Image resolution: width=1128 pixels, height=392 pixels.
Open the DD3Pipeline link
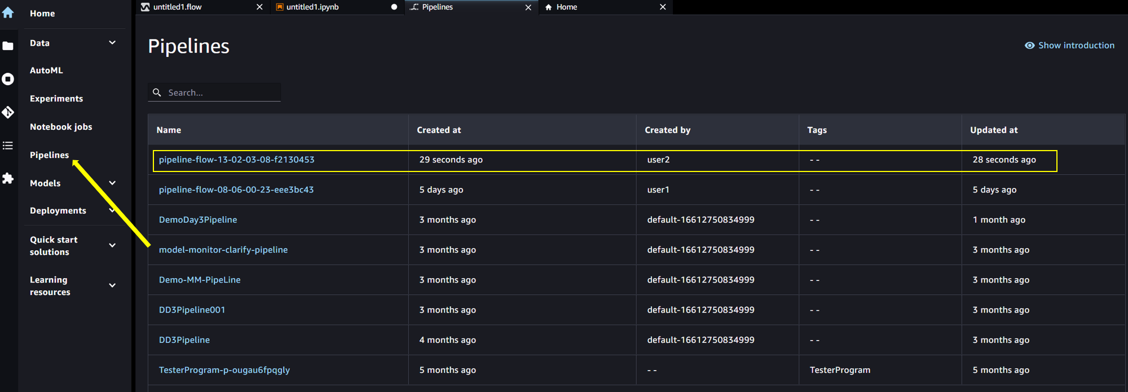[x=184, y=340]
